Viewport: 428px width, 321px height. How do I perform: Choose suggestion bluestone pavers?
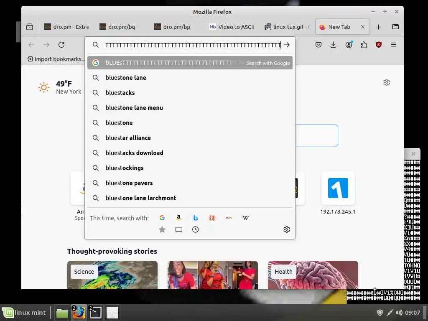(190, 183)
